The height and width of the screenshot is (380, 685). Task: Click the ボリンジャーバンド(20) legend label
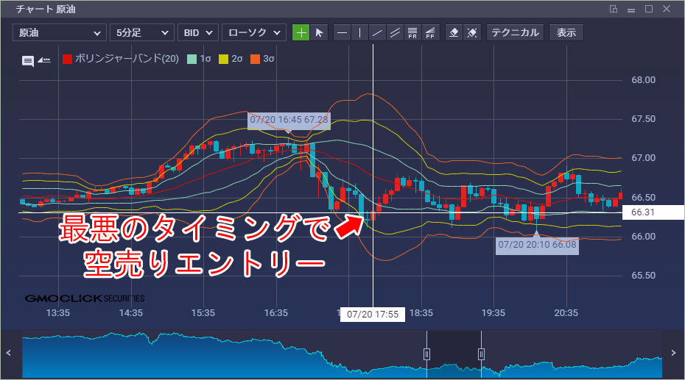127,59
